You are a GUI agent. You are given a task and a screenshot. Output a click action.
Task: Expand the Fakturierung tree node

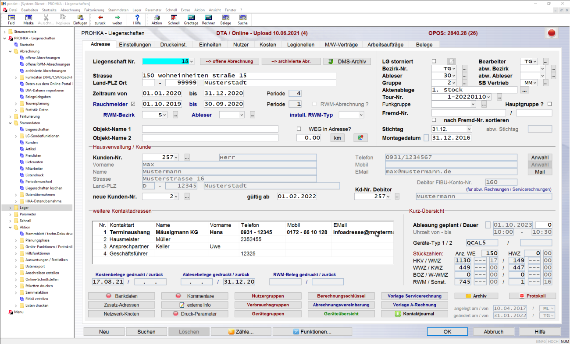pos(10,116)
